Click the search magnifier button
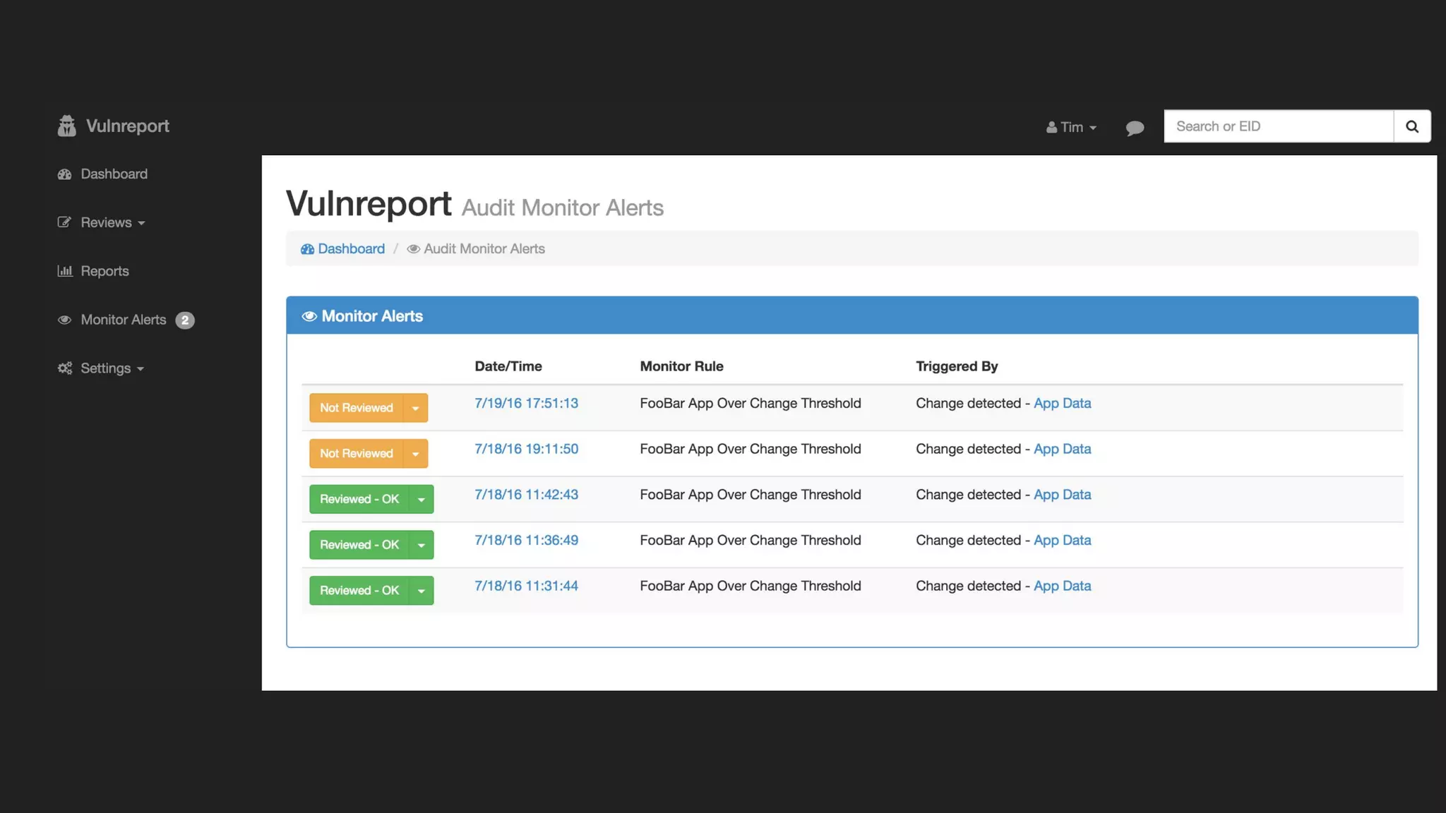The height and width of the screenshot is (813, 1446). click(1411, 126)
